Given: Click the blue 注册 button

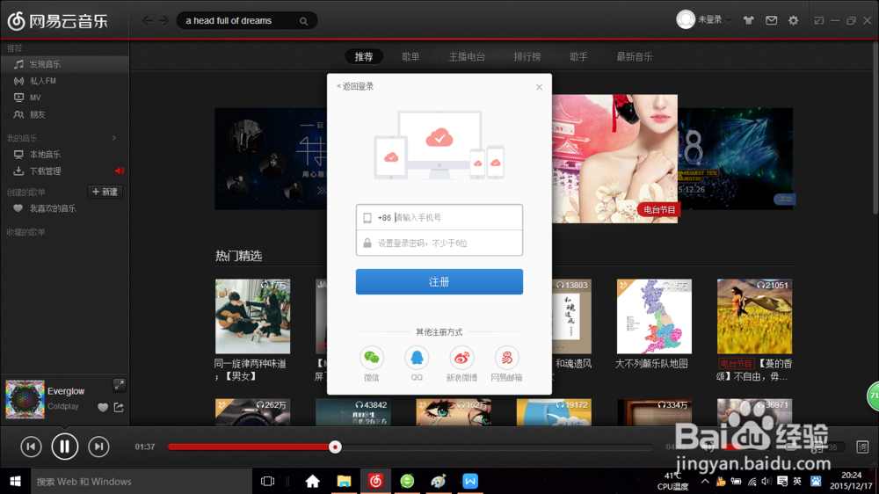Looking at the screenshot, I should coord(439,281).
